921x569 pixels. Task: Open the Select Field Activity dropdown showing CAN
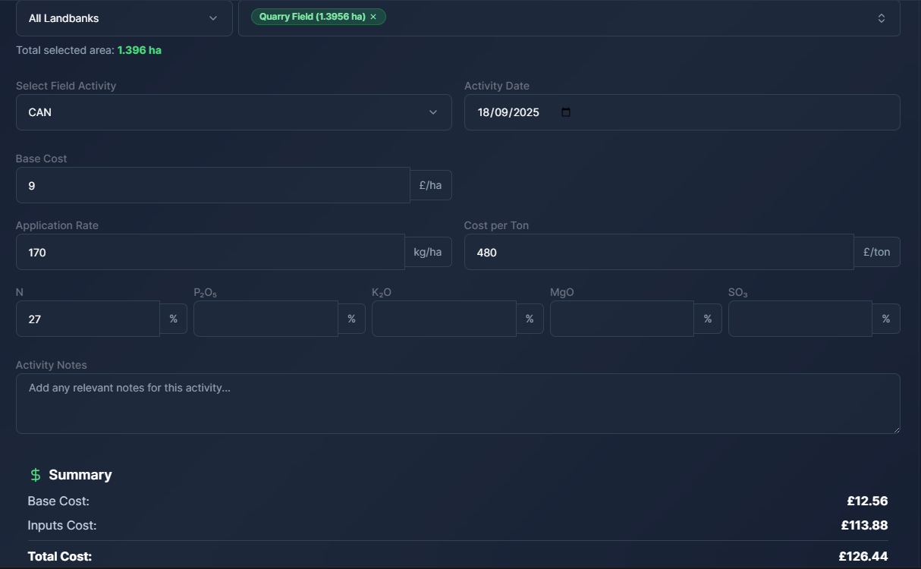tap(233, 112)
